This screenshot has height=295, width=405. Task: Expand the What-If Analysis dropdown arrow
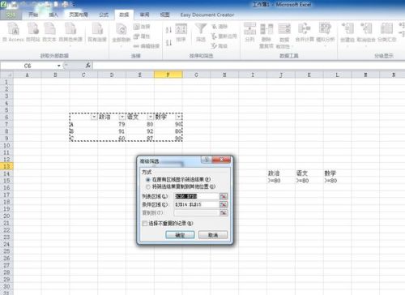[x=325, y=45]
